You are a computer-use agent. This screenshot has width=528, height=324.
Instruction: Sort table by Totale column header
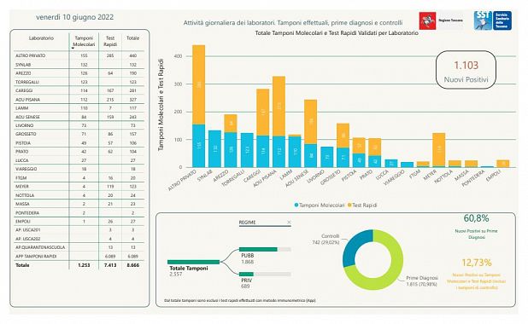tap(133, 38)
